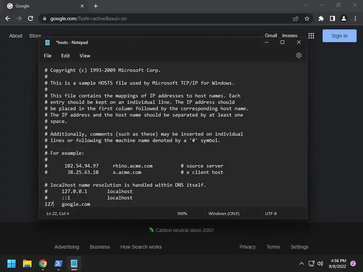Screen dimensions: 363x272
Task: Click the Google Sign in button
Action: [339, 36]
